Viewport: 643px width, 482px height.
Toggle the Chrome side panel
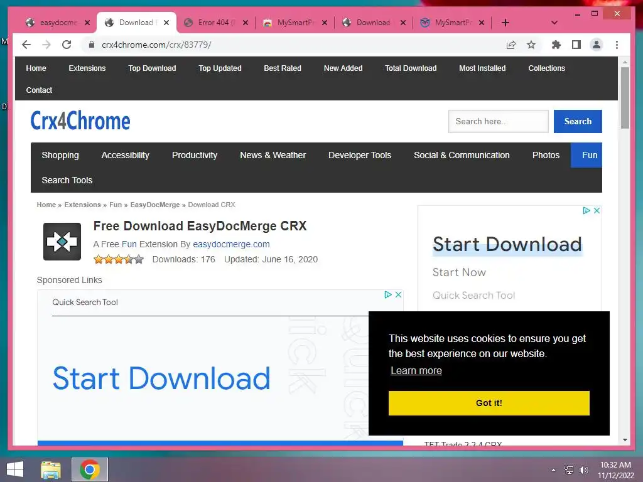[x=576, y=45]
